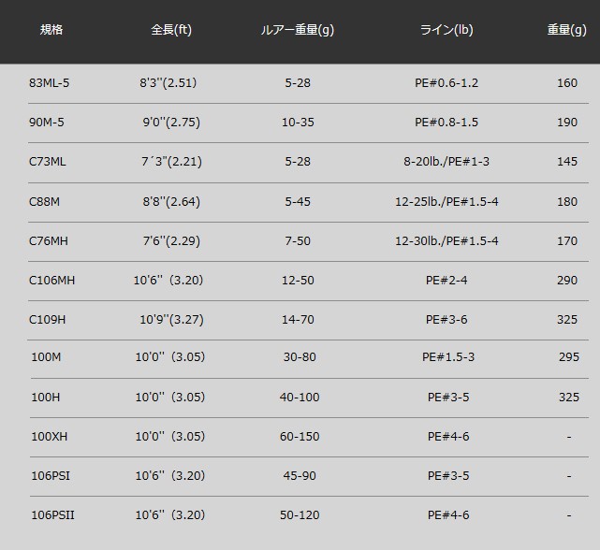Click line value PE#1.5-3

tap(448, 357)
